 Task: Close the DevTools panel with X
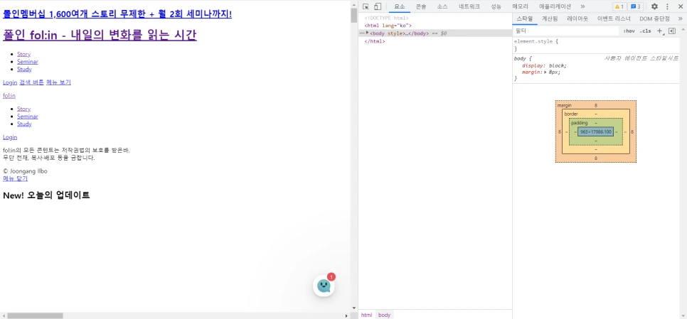click(680, 6)
